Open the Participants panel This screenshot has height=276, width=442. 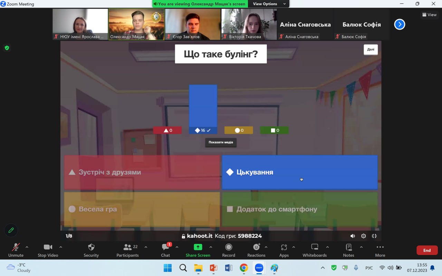tap(127, 247)
